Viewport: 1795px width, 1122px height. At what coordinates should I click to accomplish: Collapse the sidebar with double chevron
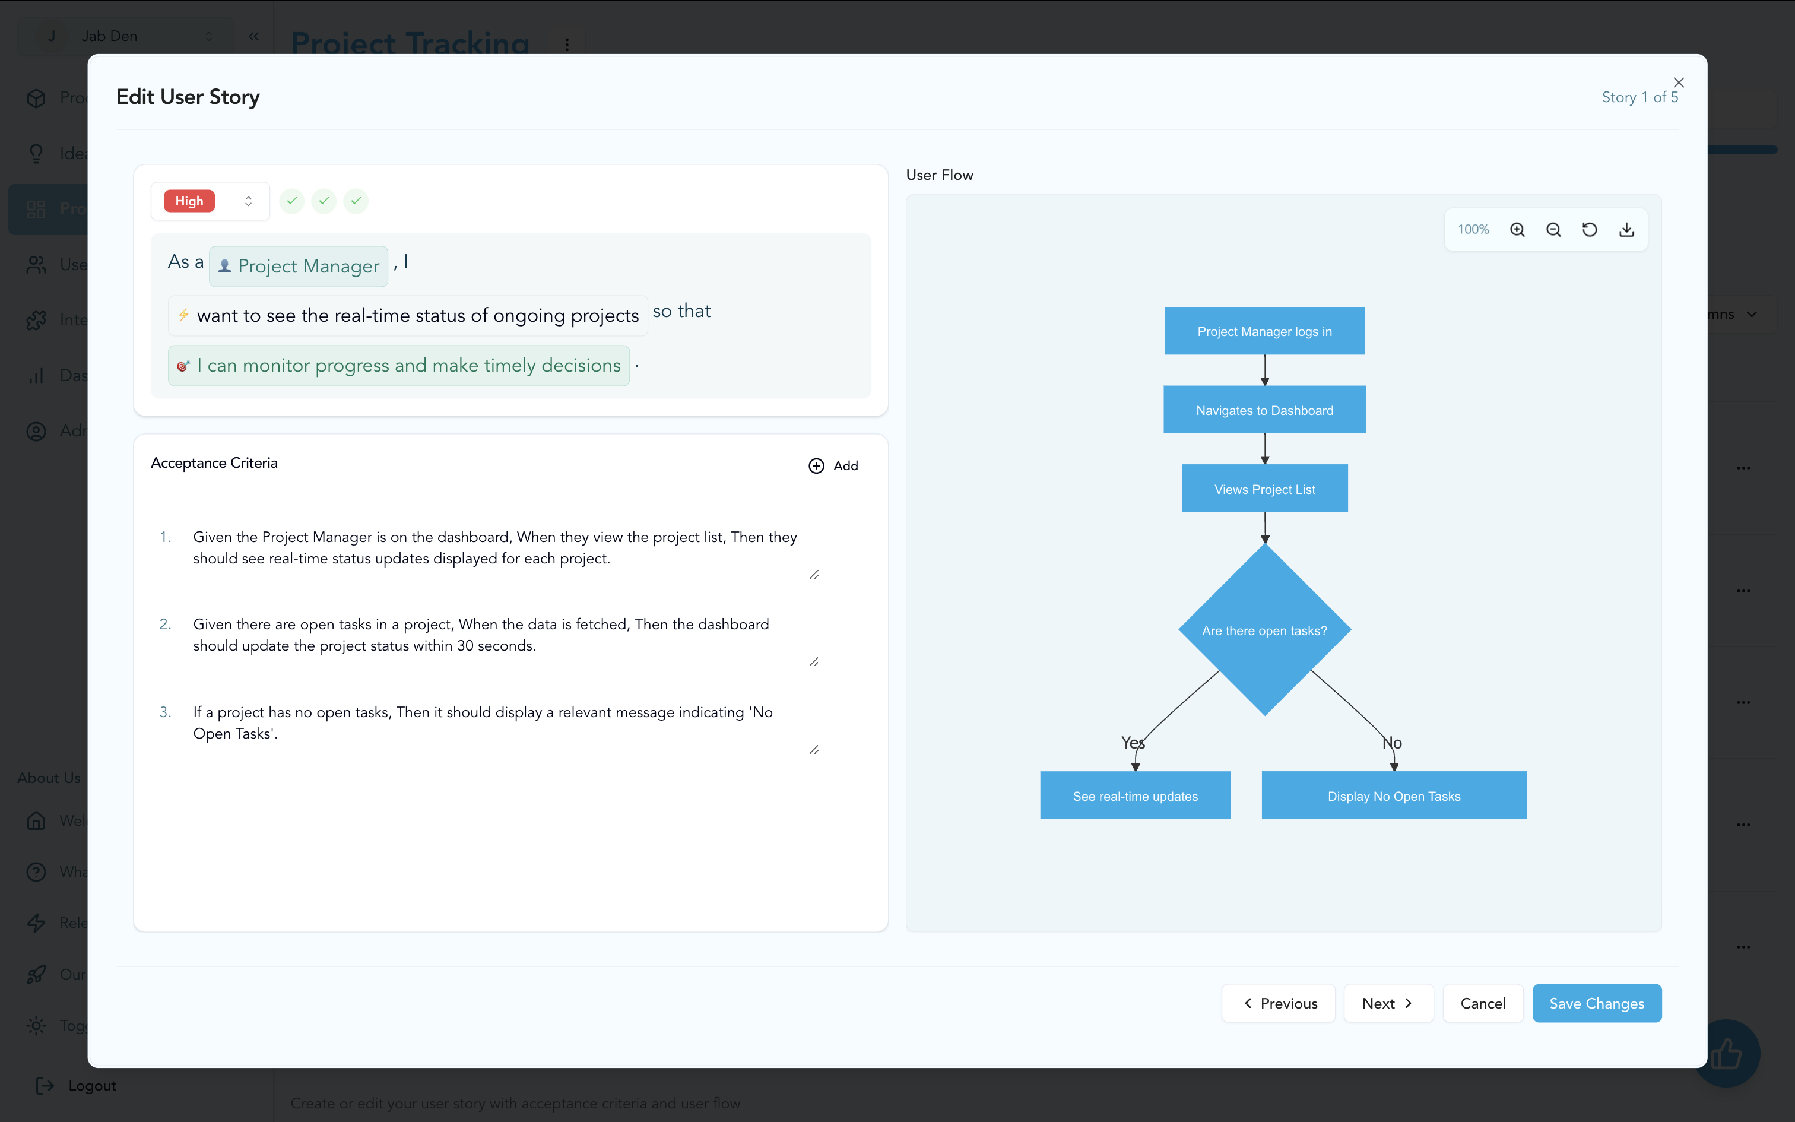pyautogui.click(x=253, y=36)
